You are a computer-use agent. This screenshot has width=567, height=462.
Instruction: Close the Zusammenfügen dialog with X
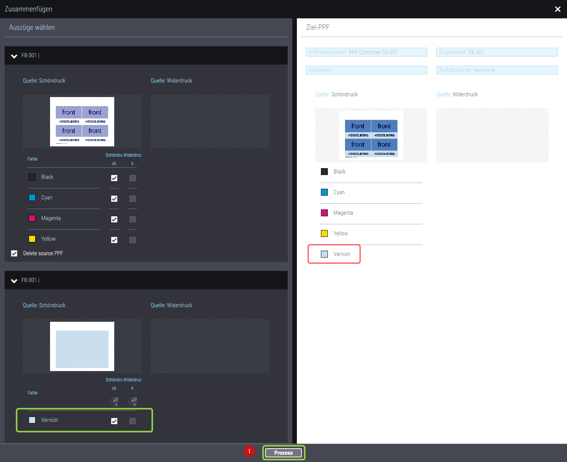click(x=557, y=9)
